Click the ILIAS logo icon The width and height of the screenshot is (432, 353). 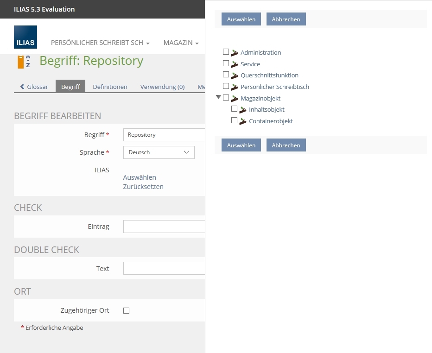[25, 37]
